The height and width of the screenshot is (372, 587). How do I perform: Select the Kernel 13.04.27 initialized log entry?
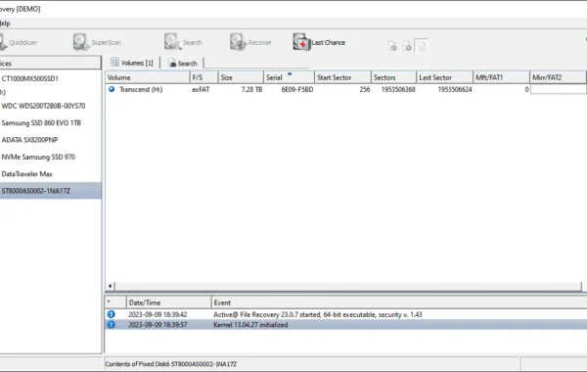tap(345, 324)
